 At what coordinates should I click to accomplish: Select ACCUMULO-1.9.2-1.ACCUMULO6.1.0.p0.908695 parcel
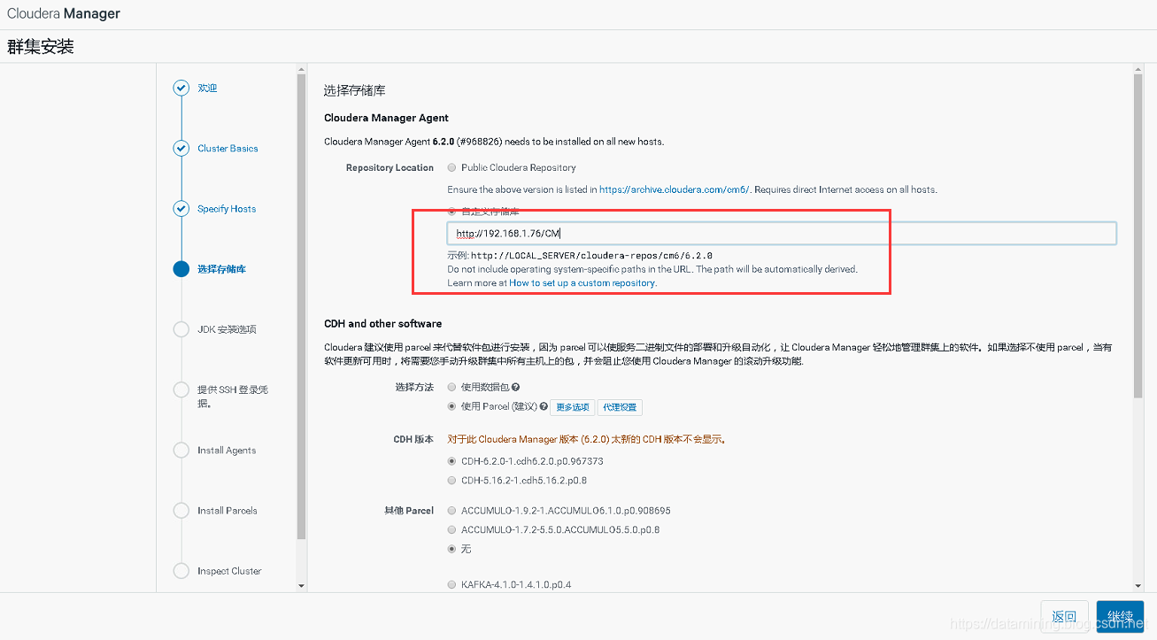[452, 511]
